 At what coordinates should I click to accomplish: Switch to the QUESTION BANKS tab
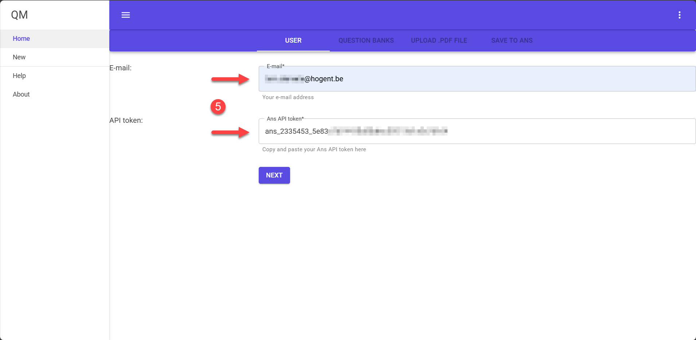pos(366,40)
